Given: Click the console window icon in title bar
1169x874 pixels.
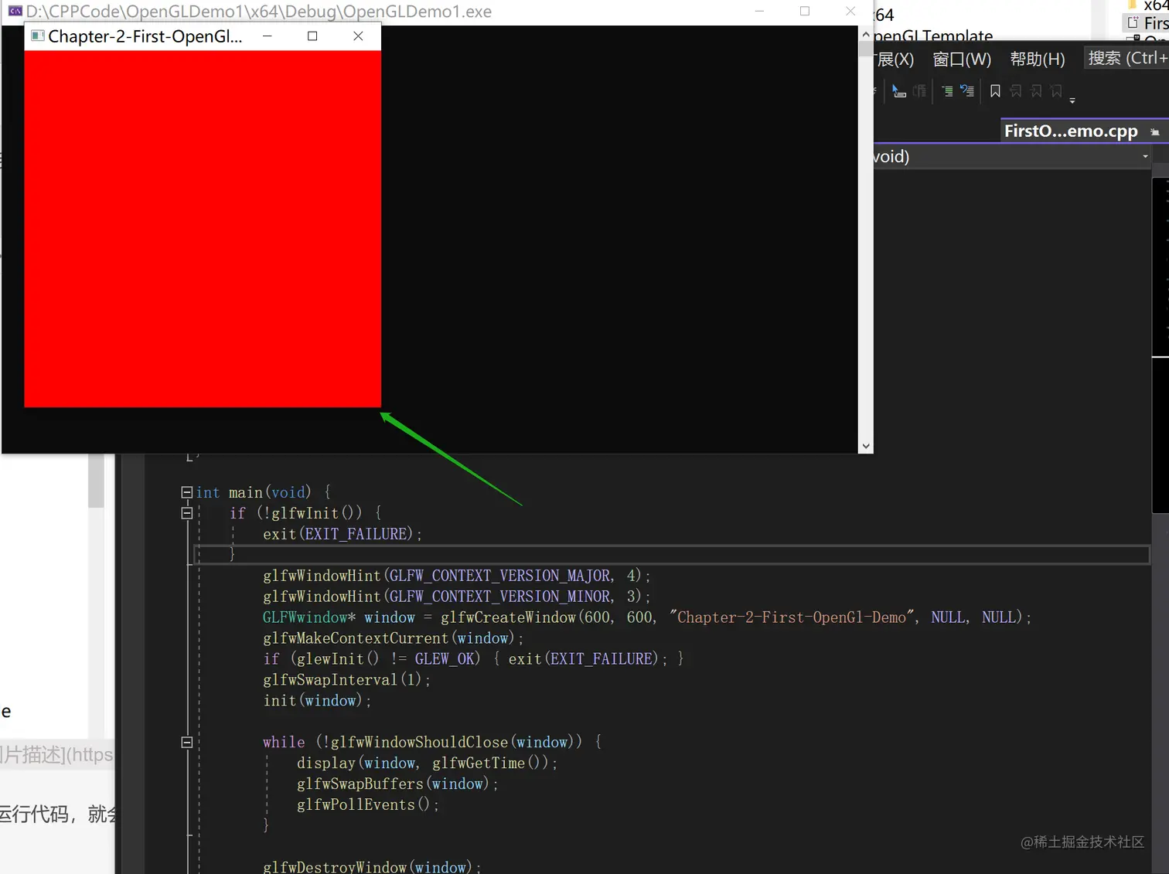Looking at the screenshot, I should pyautogui.click(x=15, y=11).
